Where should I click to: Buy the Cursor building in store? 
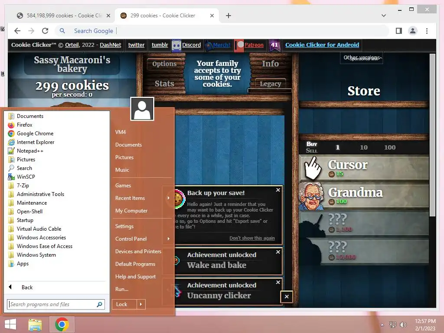[x=364, y=168]
